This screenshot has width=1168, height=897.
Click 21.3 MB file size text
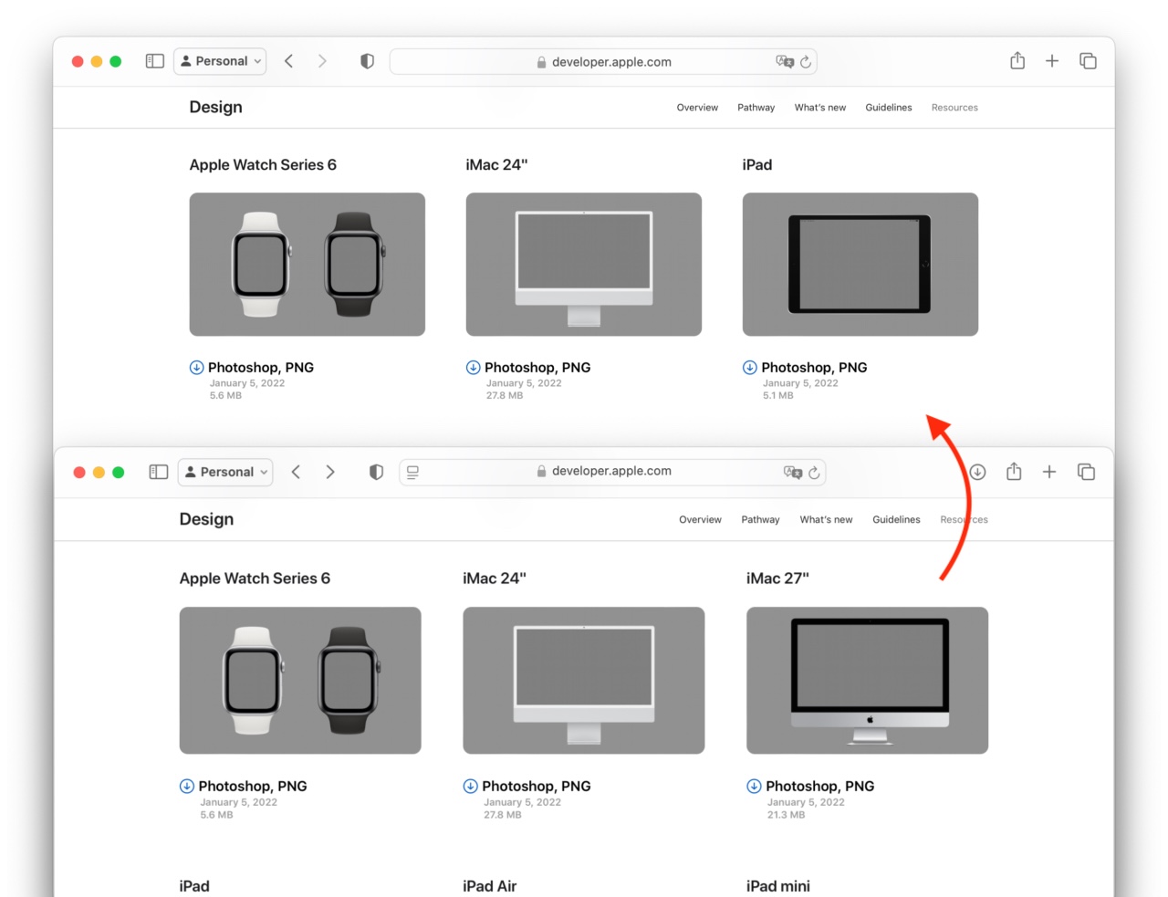786,815
